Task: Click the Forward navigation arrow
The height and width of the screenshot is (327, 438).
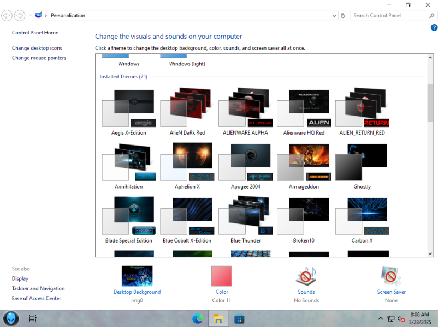Action: point(20,15)
